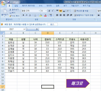Click the security warning shield icon
101x91 pixels.
[2, 24]
